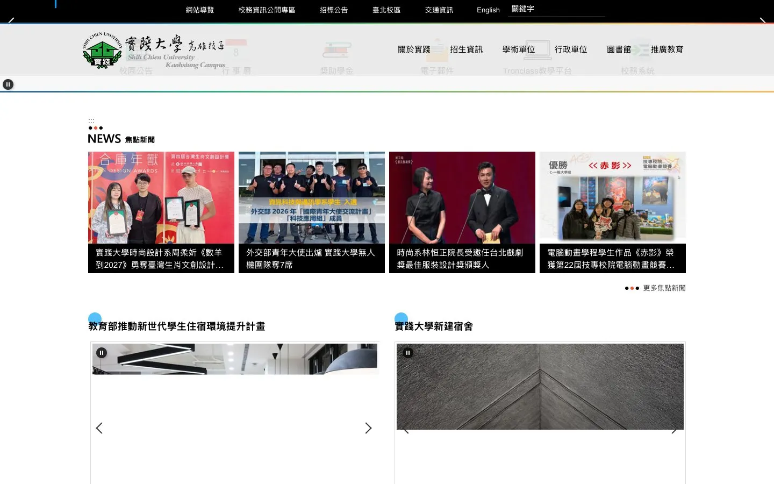Screen dimensions: 774x484
Task: Open the 圖書館 menu item
Action: pyautogui.click(x=619, y=49)
